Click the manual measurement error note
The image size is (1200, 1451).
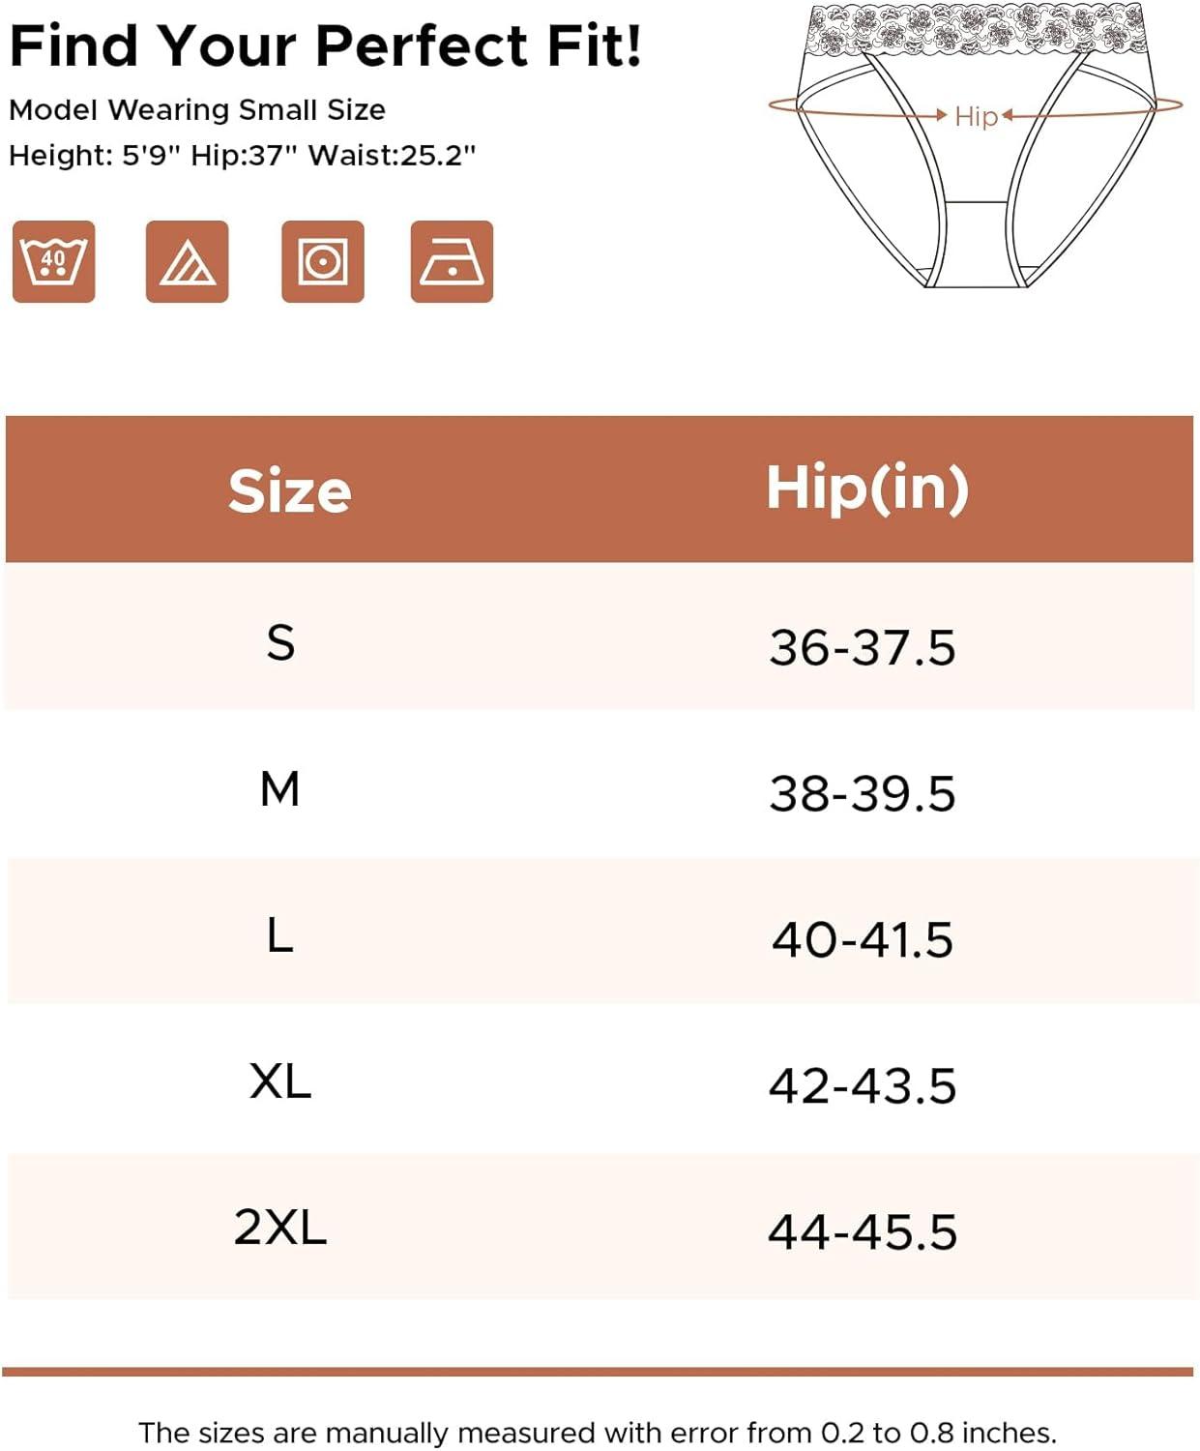pyautogui.click(x=598, y=1432)
